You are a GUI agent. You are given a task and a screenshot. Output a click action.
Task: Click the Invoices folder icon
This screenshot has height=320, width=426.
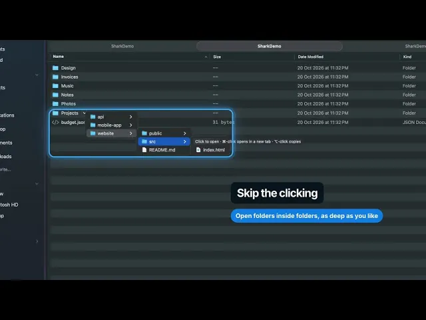coord(55,77)
